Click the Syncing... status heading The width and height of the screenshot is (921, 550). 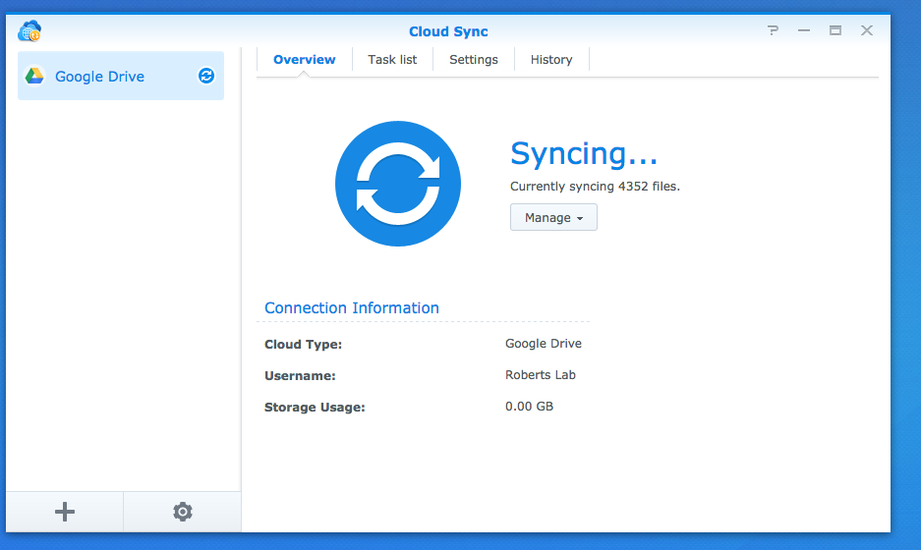coord(584,154)
